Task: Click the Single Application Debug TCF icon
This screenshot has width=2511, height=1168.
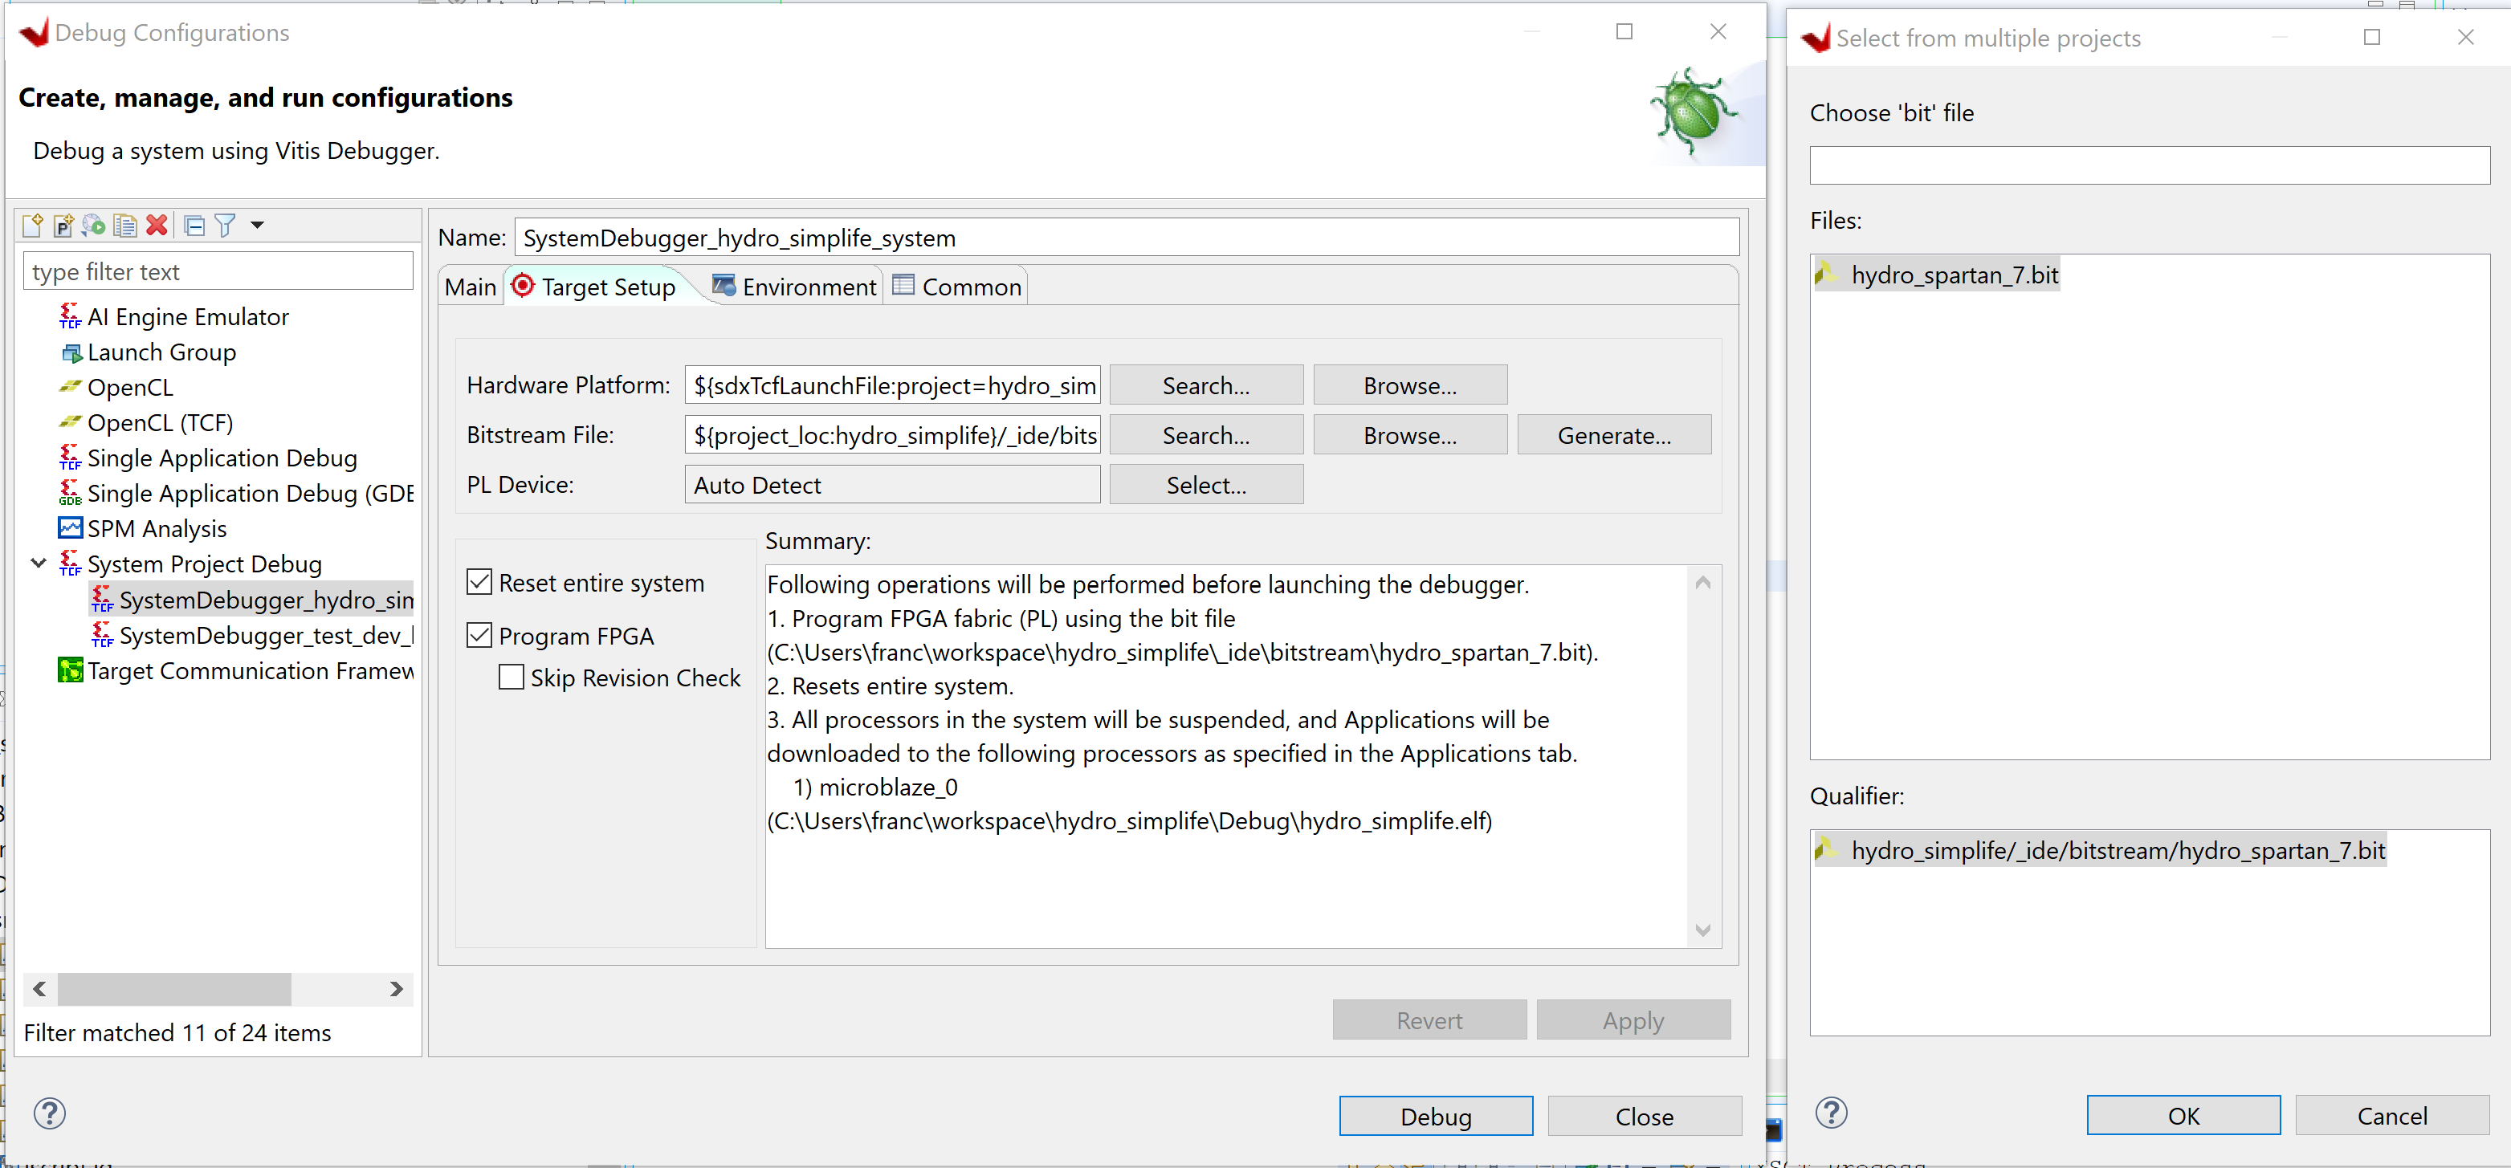Action: pos(70,457)
